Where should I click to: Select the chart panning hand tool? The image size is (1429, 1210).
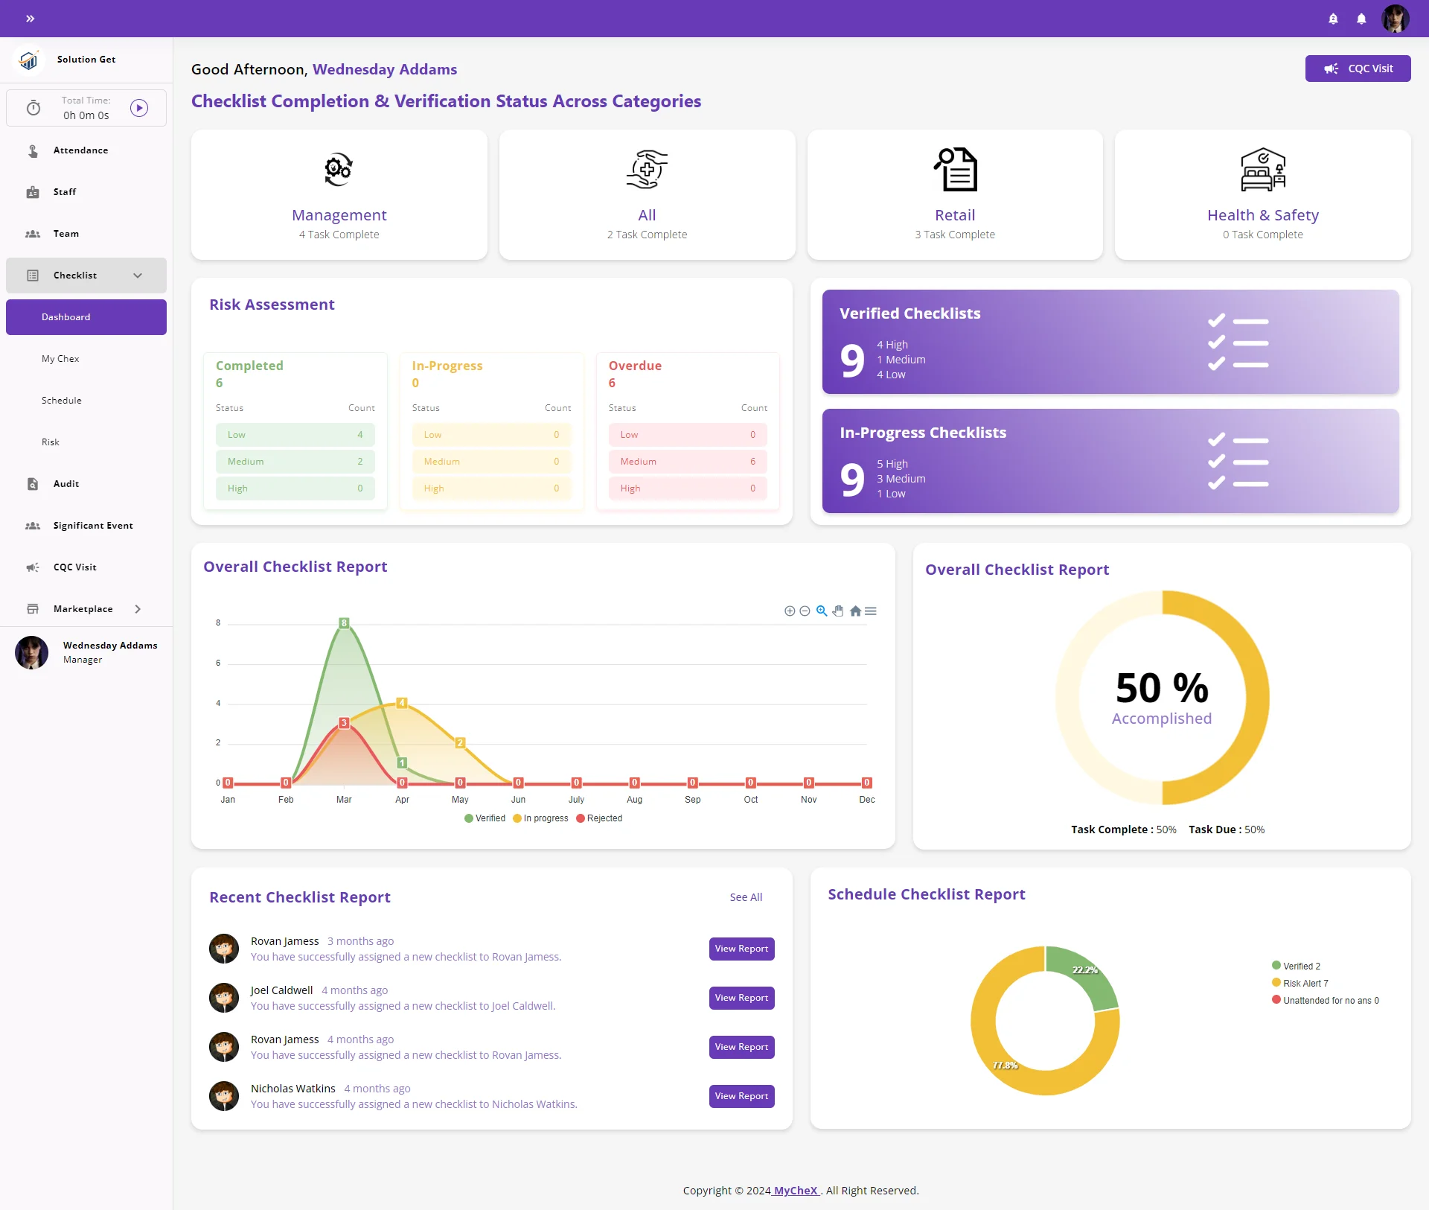(838, 611)
